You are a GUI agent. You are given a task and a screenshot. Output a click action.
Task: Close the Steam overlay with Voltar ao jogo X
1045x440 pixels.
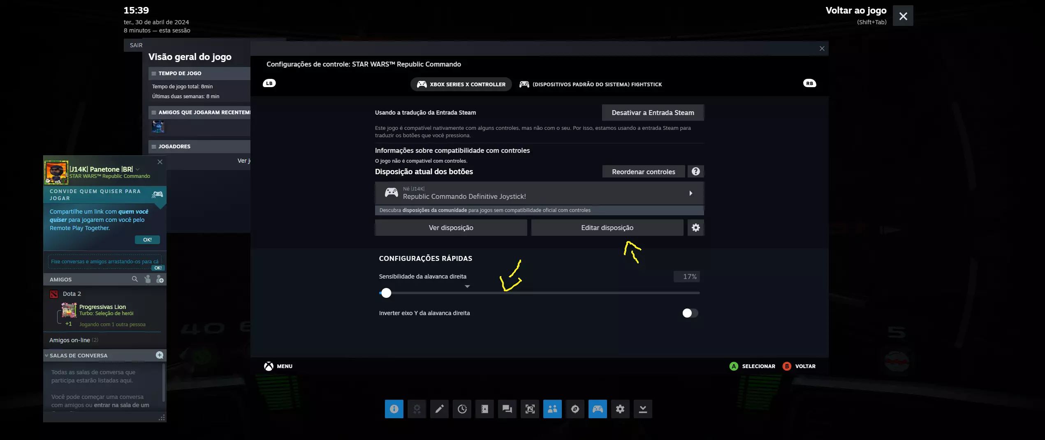[x=903, y=16]
